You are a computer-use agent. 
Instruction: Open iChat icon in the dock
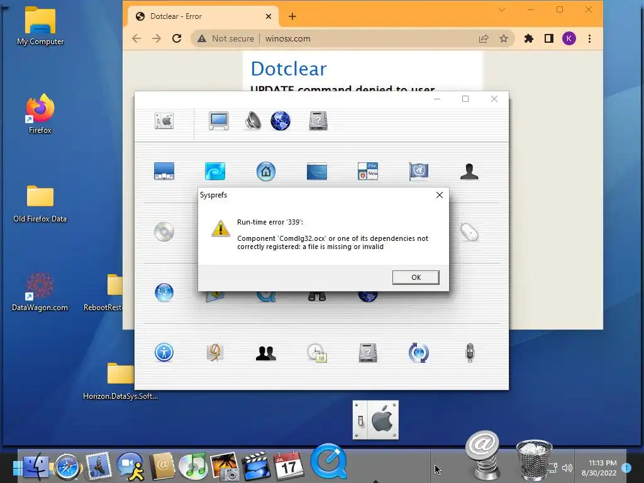(130, 467)
